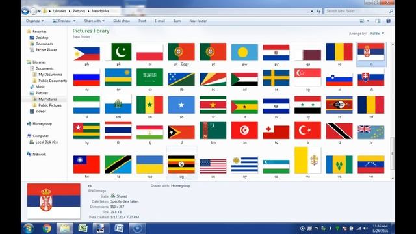416x234 pixels.
Task: Select Recent Places in sidebar
Action: point(46,50)
